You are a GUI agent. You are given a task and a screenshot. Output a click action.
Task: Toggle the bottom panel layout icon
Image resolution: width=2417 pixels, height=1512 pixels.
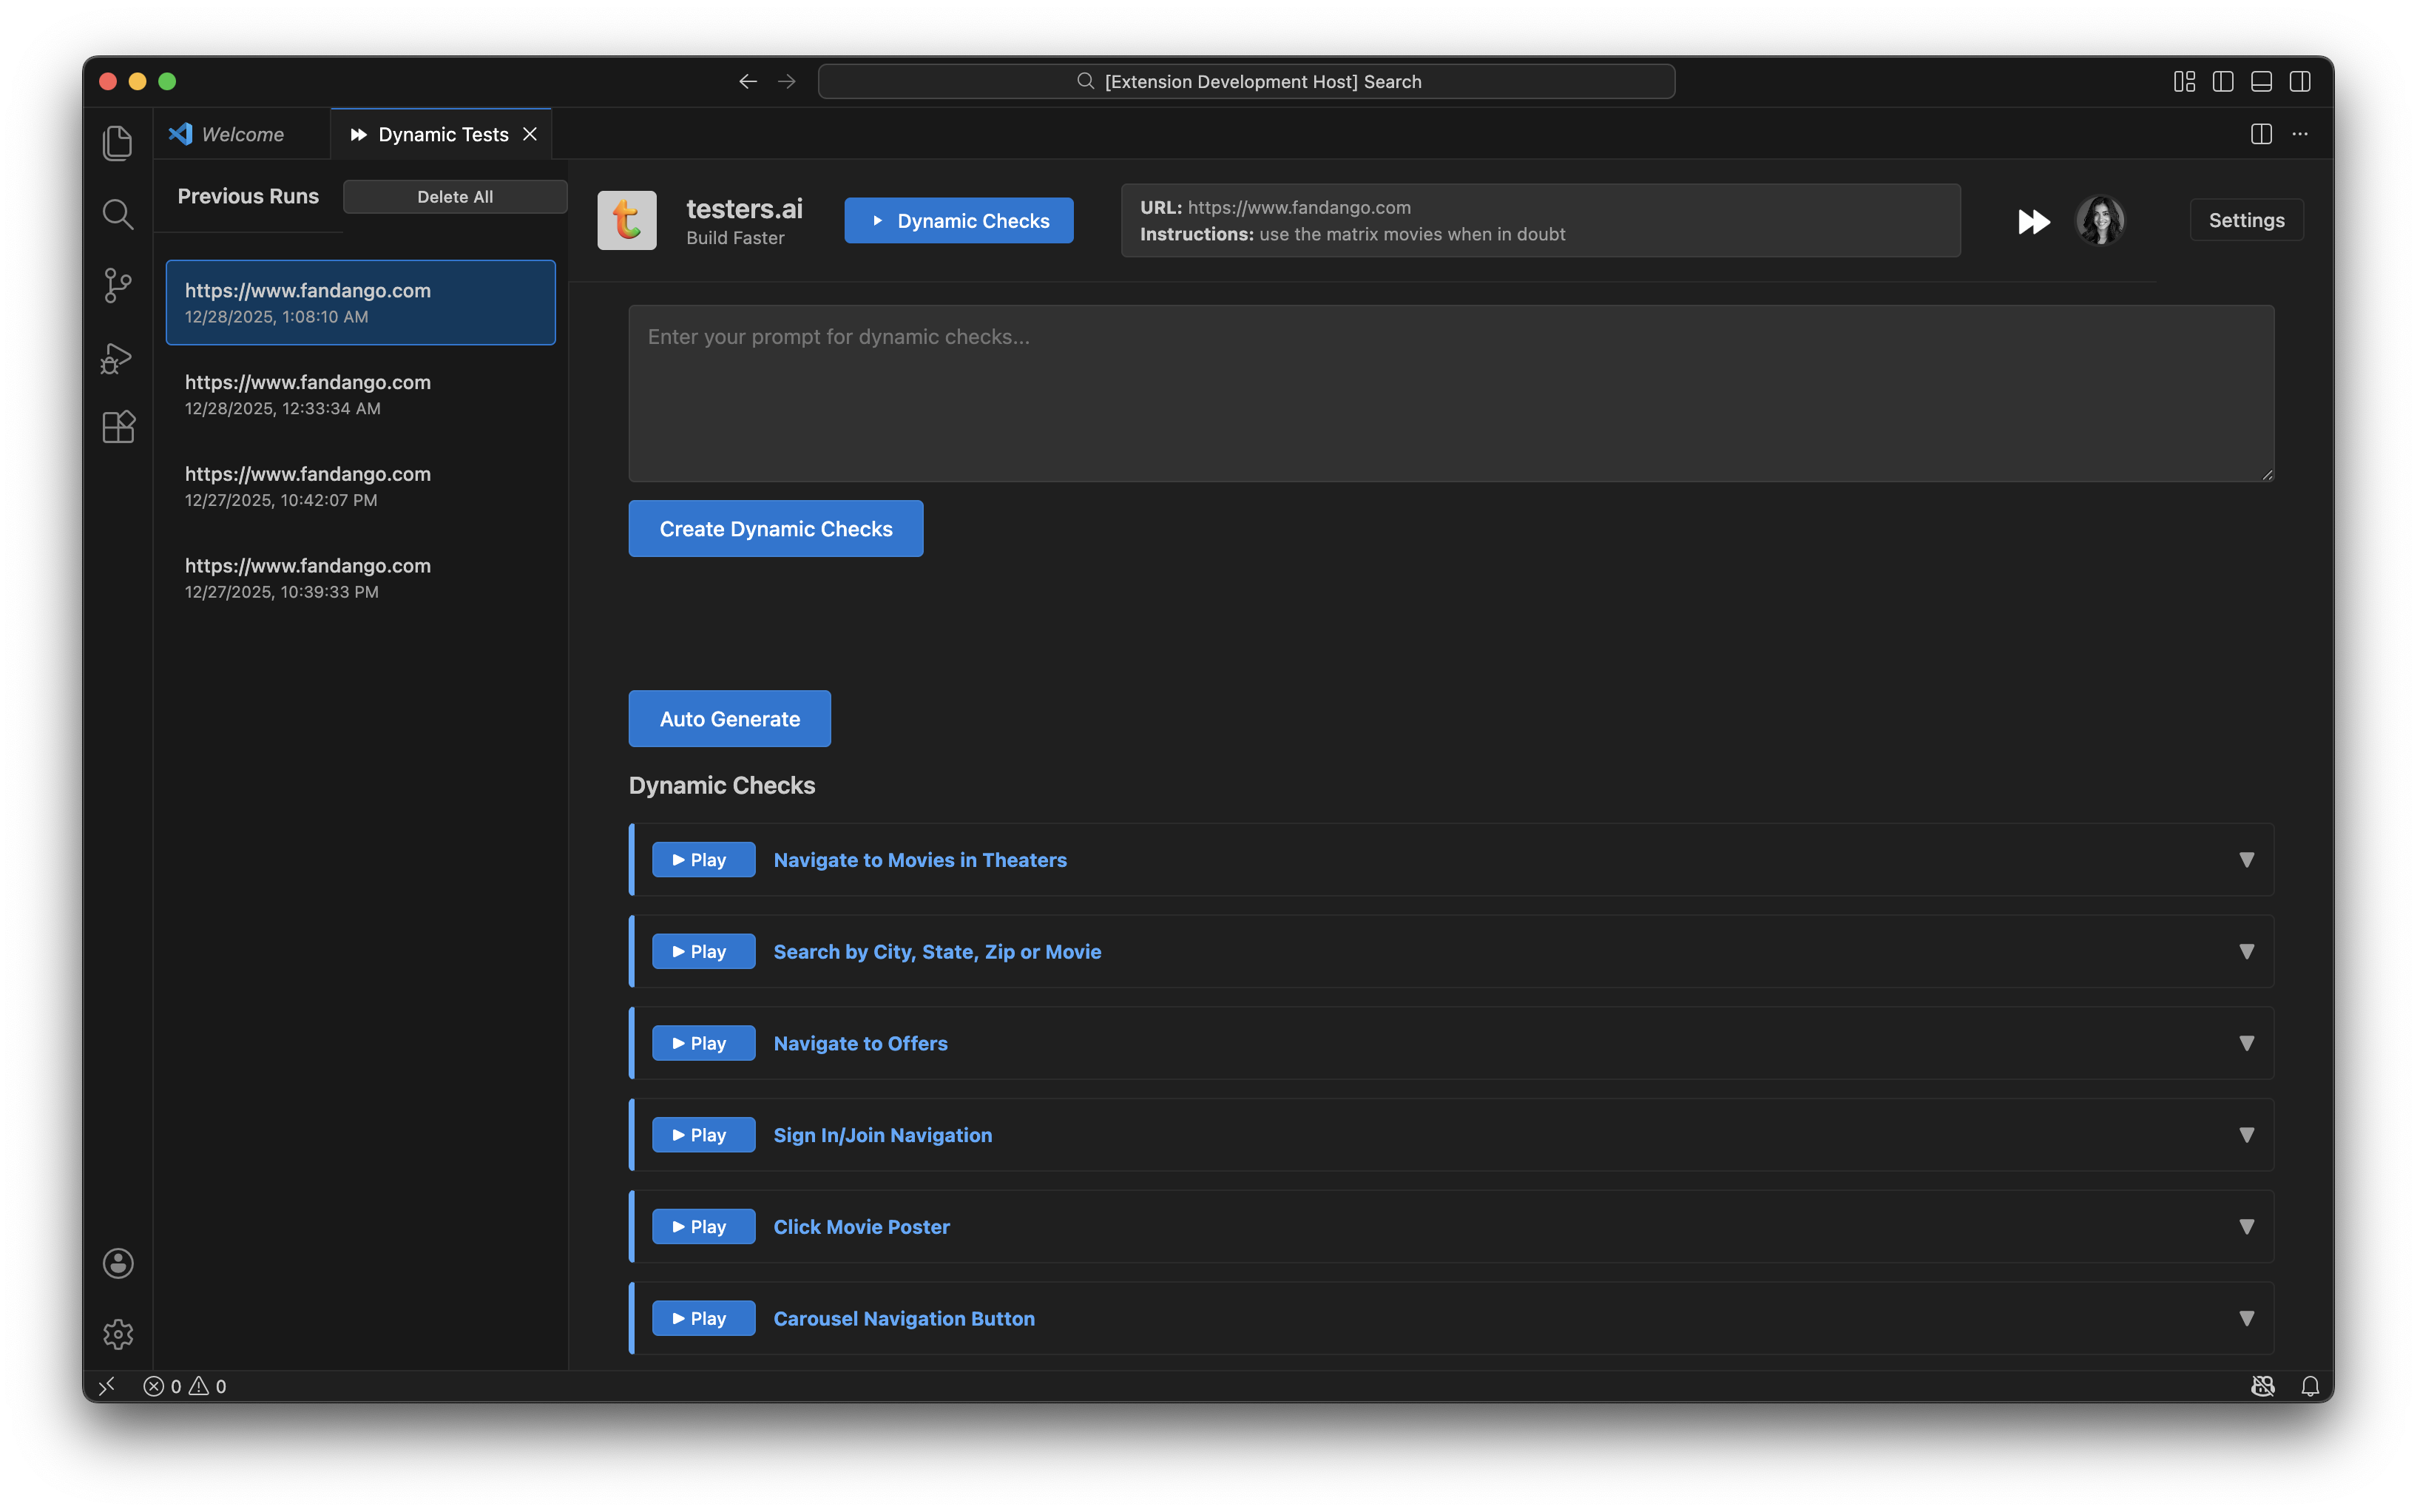coord(2261,82)
